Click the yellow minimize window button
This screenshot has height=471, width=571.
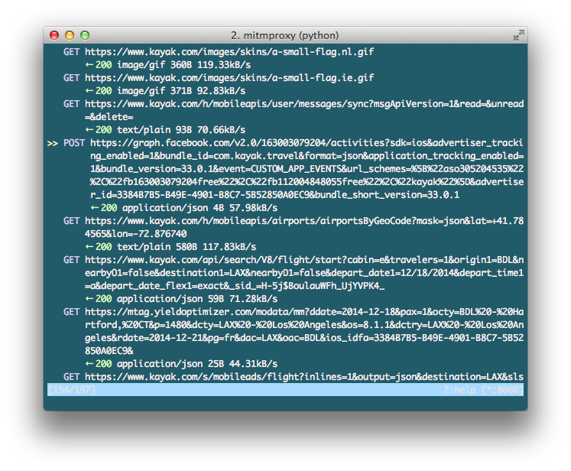click(x=70, y=35)
